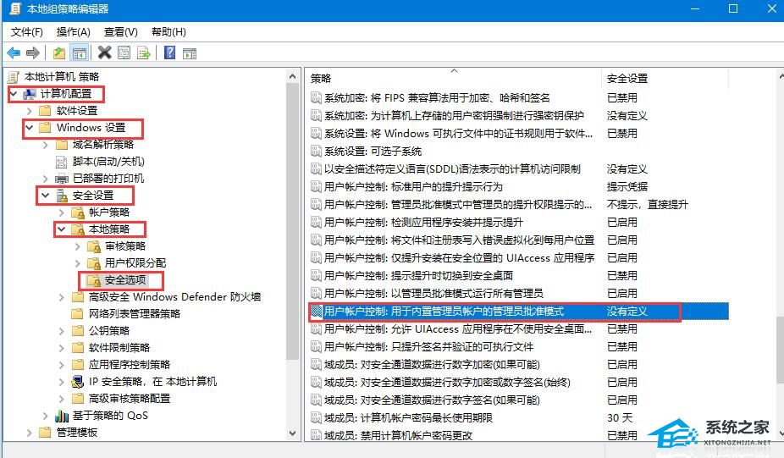
Task: Click the 基于策略的 QoS chart icon
Action: point(62,416)
